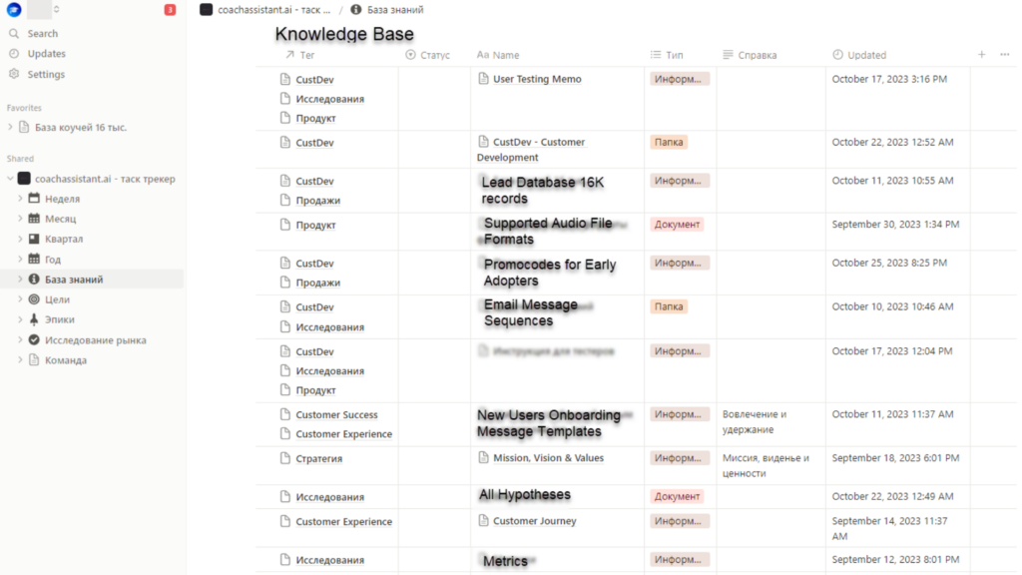Click the Статус column header
Screen dimensions: 1022x575
pyautogui.click(x=427, y=55)
